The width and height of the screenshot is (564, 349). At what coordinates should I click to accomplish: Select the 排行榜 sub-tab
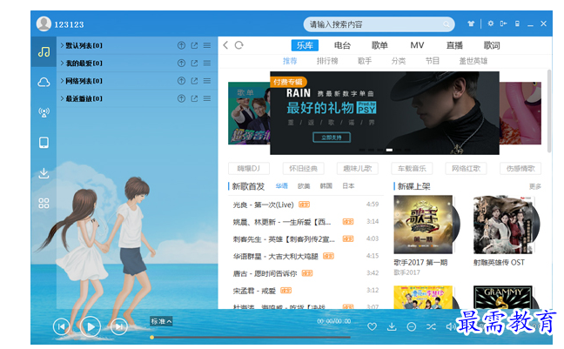[x=327, y=61]
